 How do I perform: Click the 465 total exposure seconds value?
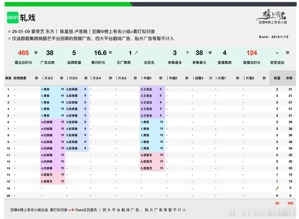click(23, 53)
